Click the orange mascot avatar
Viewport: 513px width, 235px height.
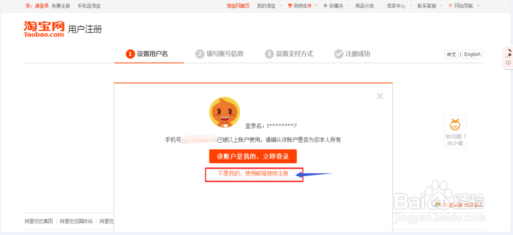[x=225, y=112]
